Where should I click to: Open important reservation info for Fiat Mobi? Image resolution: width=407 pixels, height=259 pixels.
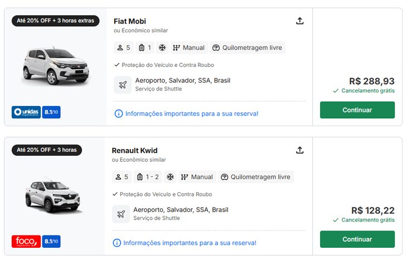tap(192, 114)
